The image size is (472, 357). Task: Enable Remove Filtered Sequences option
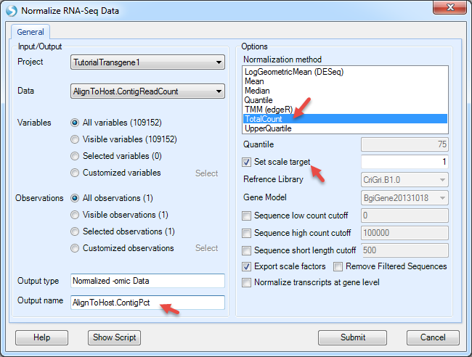(338, 266)
